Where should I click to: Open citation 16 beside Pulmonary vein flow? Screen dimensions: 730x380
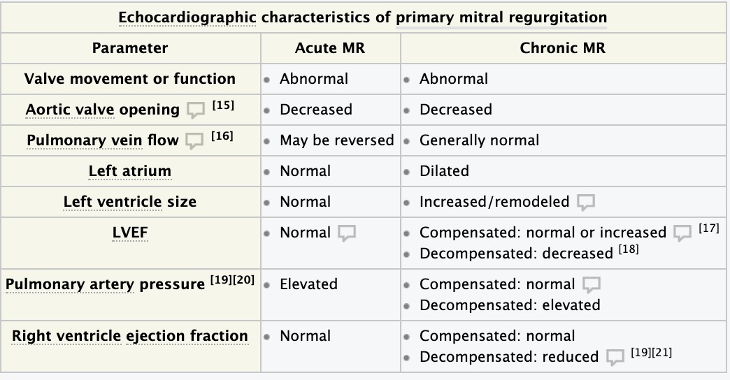click(222, 136)
